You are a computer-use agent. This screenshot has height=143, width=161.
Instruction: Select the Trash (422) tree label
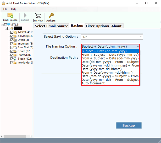[x=25, y=59]
